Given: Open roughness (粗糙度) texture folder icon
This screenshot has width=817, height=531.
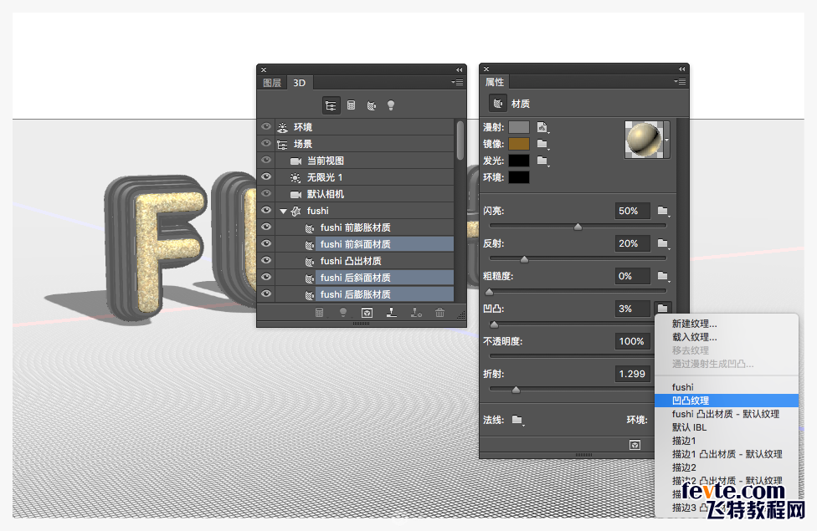Looking at the screenshot, I should (663, 276).
